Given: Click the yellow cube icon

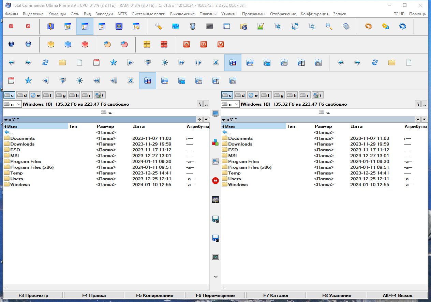Looking at the screenshot, I should [x=51, y=44].
